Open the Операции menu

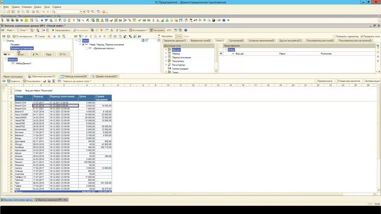tap(26, 7)
